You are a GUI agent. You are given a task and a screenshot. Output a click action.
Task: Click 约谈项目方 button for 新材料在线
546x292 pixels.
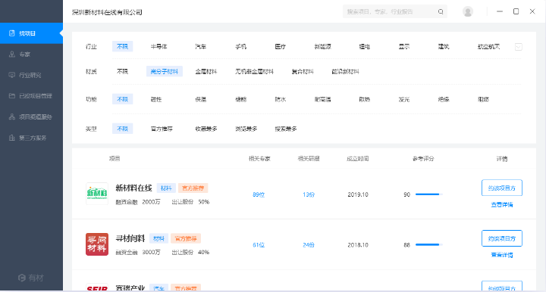502,188
